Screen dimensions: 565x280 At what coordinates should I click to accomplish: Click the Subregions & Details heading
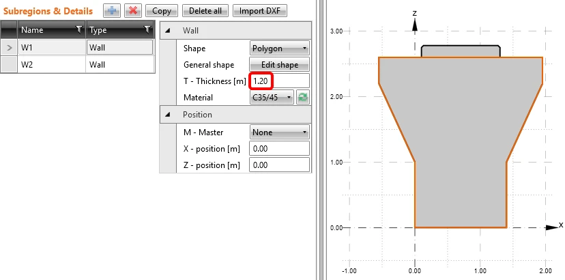tap(48, 11)
